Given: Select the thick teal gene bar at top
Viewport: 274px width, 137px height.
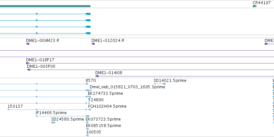Looking at the screenshot, I should point(45,6).
